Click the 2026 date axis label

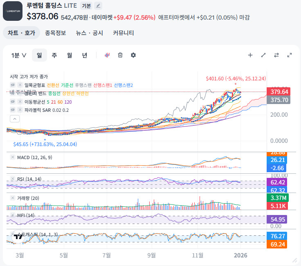(x=240, y=255)
